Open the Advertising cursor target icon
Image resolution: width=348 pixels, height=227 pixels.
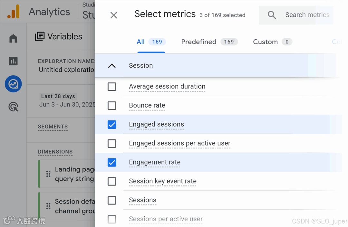coord(13,107)
